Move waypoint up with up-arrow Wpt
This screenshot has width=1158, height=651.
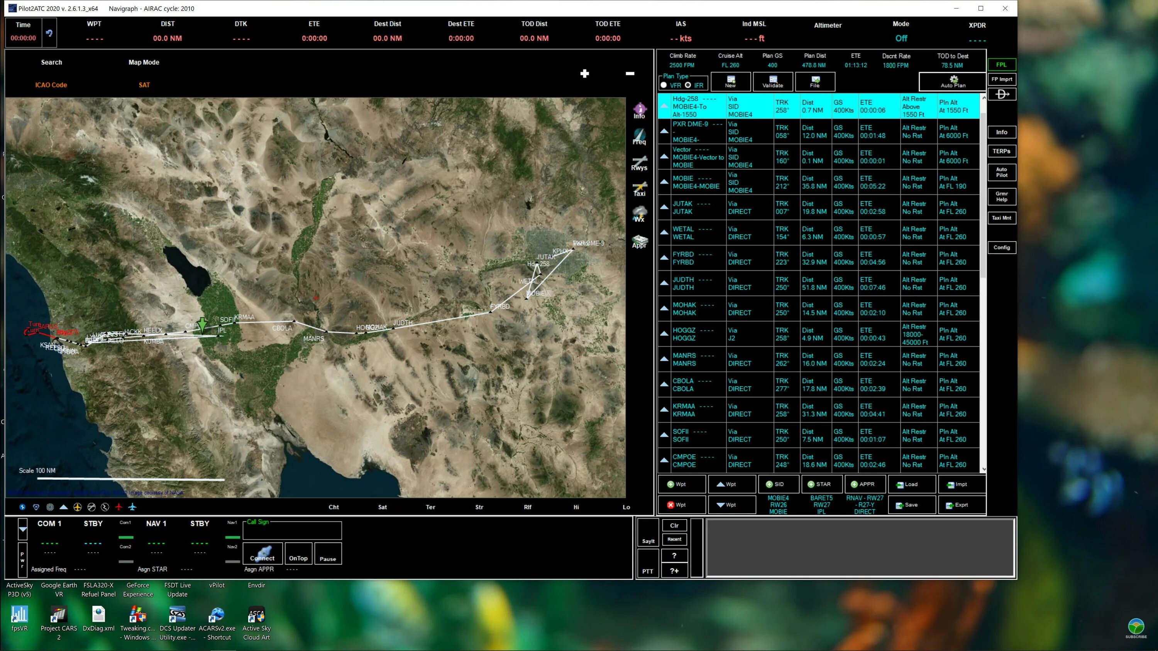click(x=731, y=484)
